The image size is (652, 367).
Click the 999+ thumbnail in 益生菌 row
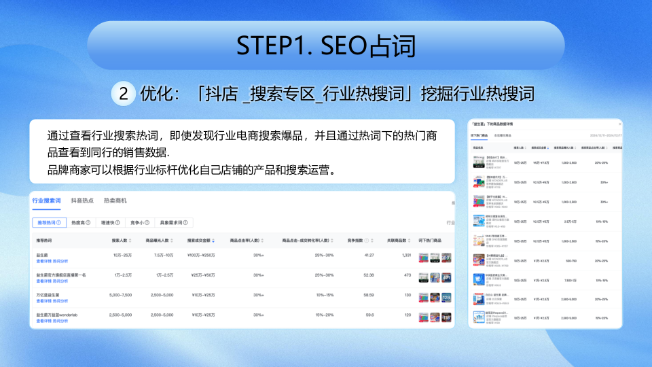(x=446, y=258)
